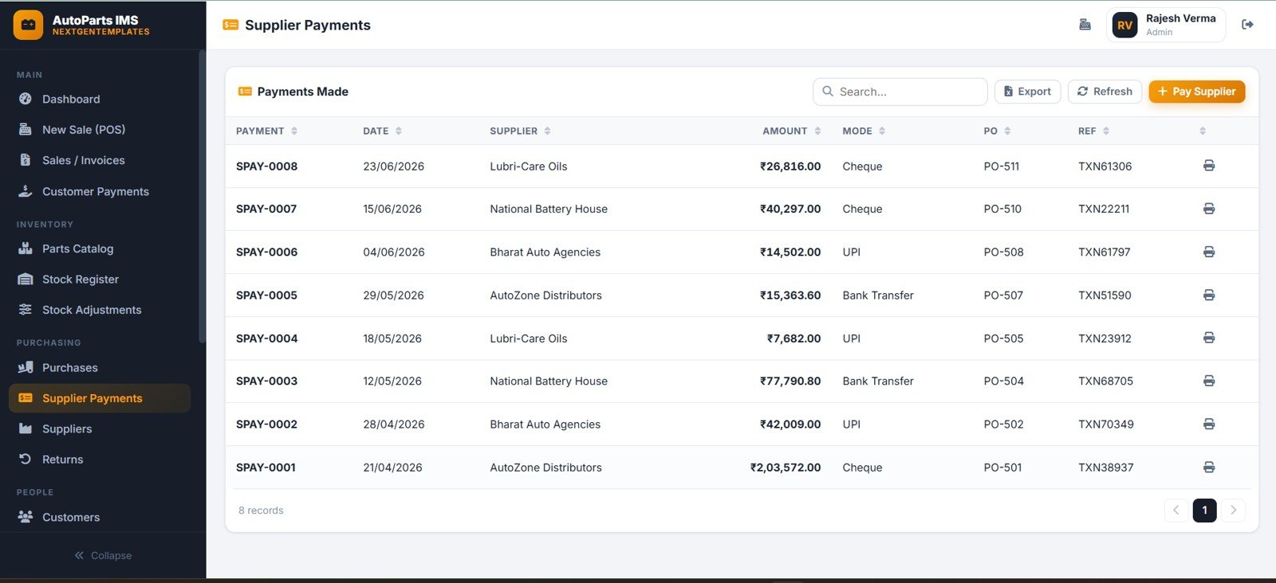Select Supplier Payments in sidebar
The width and height of the screenshot is (1276, 583).
pyautogui.click(x=100, y=398)
